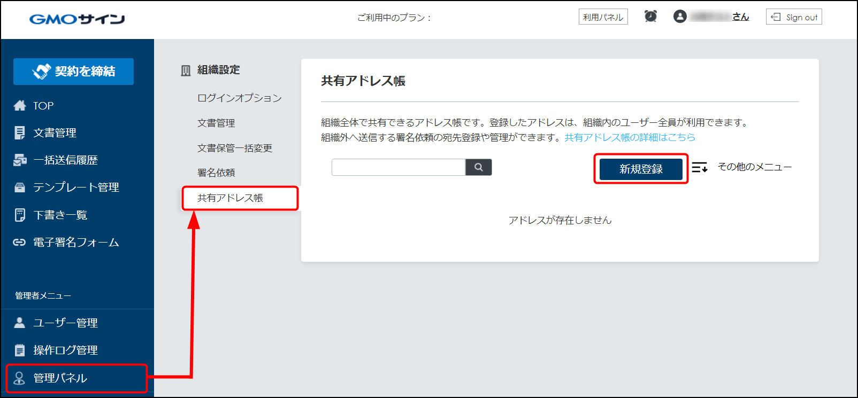Click the document icon beside 文書管理
858x398 pixels.
click(20, 132)
